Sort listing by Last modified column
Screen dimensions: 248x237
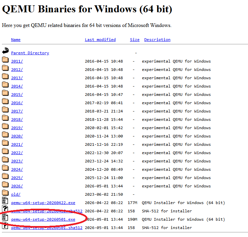(x=100, y=40)
